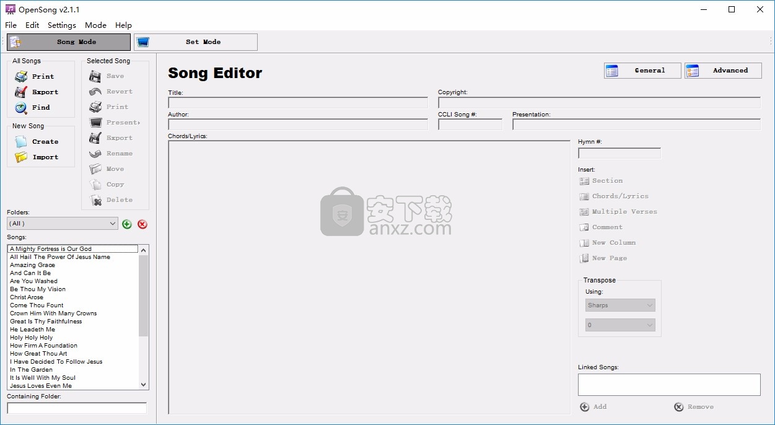This screenshot has width=775, height=425.
Task: Click the Containing Folder field
Action: click(77, 408)
